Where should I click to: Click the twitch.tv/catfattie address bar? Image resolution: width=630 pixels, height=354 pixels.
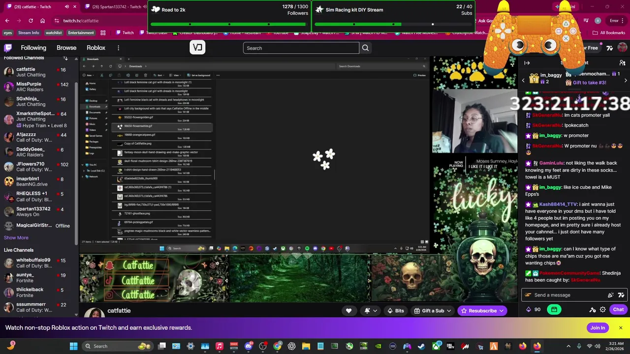click(98, 21)
